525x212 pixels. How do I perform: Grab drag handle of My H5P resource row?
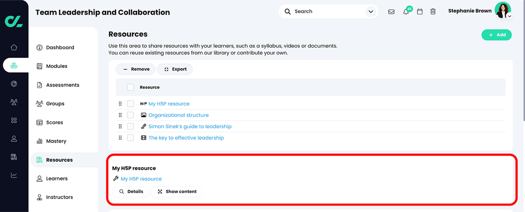coord(120,104)
